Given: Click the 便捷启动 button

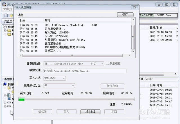Looking at the screenshot, I should pyautogui.click(x=112, y=86).
